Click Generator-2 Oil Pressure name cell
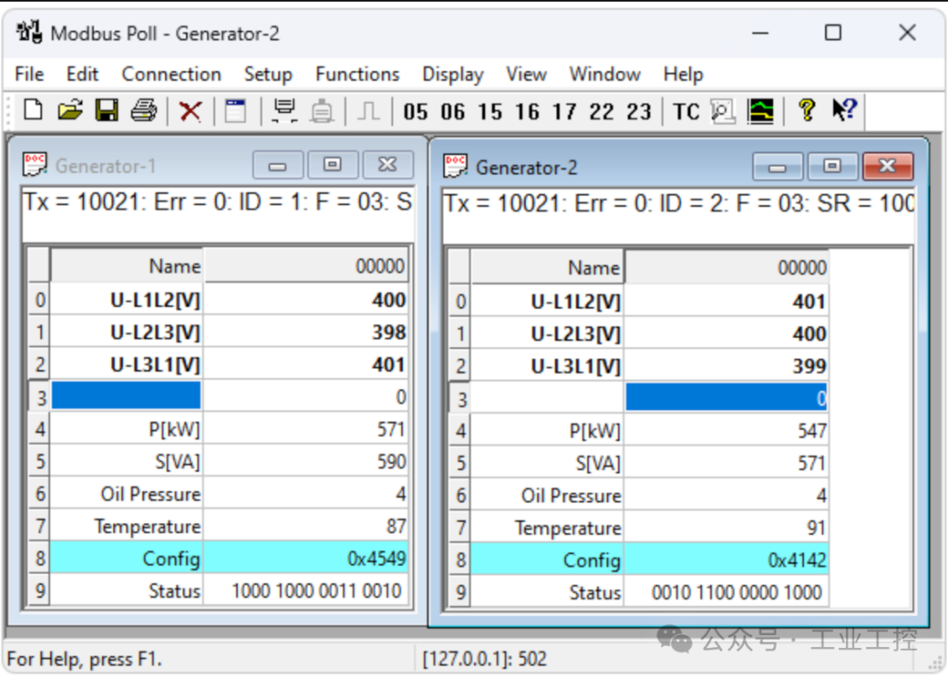 click(x=547, y=495)
